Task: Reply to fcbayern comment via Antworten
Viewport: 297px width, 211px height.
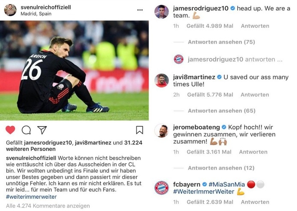Action: click(255, 202)
